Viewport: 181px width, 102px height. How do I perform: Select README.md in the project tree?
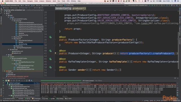tap(11, 75)
